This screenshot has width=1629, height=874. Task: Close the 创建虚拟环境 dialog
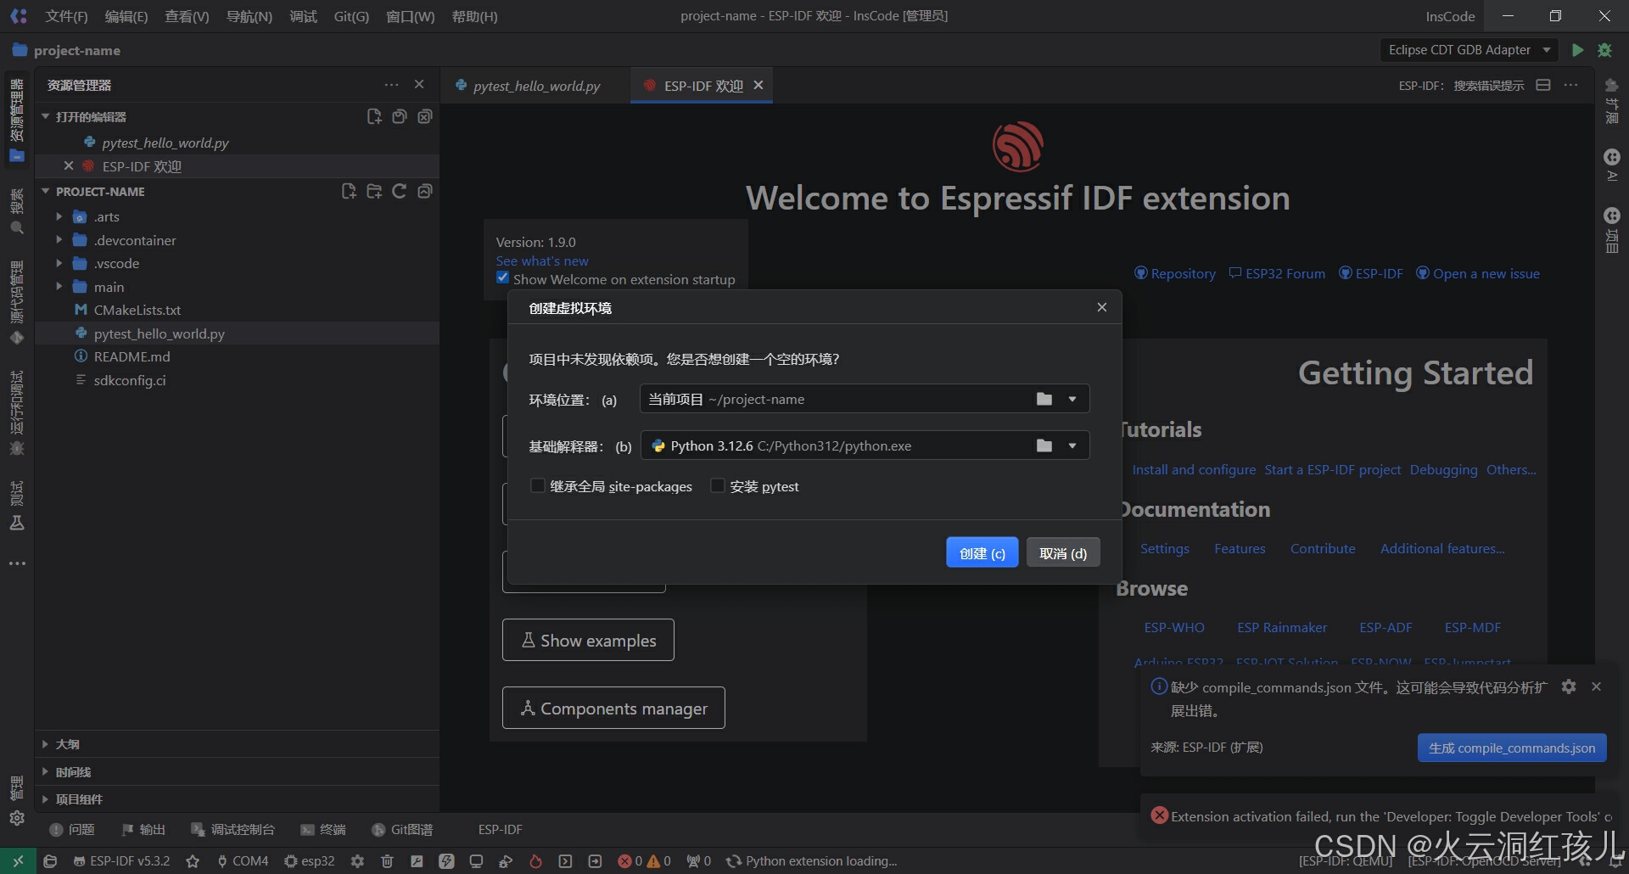coord(1101,307)
